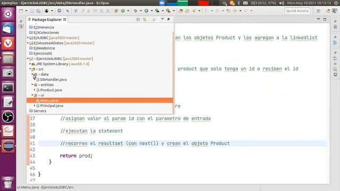340x191 pixels.
Task: Open the Files manager dock icon
Action: (8, 58)
